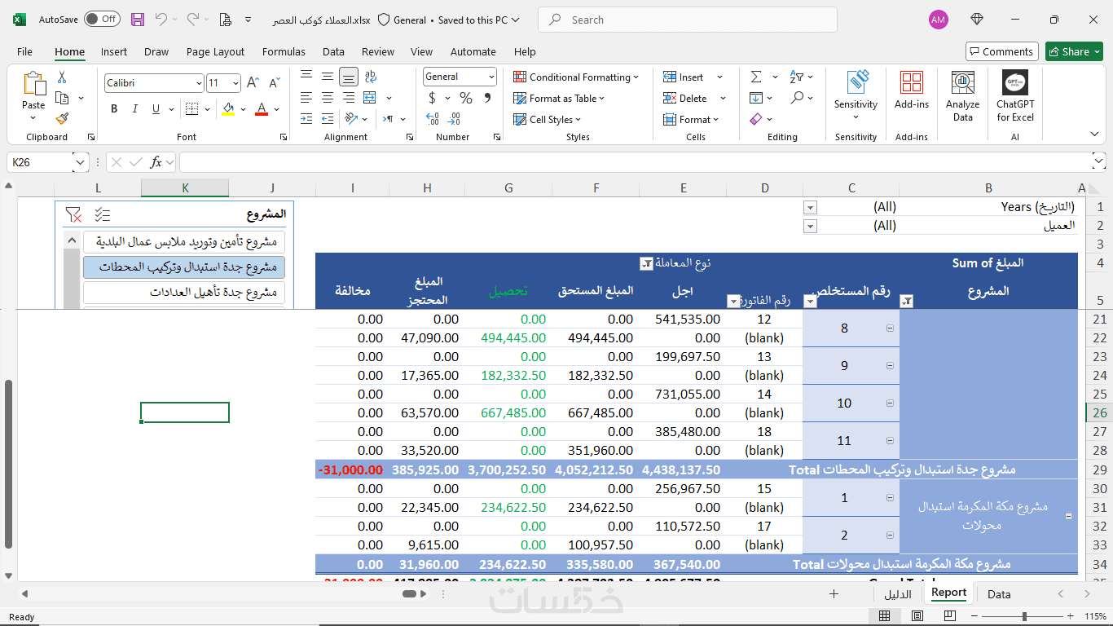Click the Decrease Decimal icon
Viewport: 1113px width, 626px height.
pyautogui.click(x=454, y=119)
